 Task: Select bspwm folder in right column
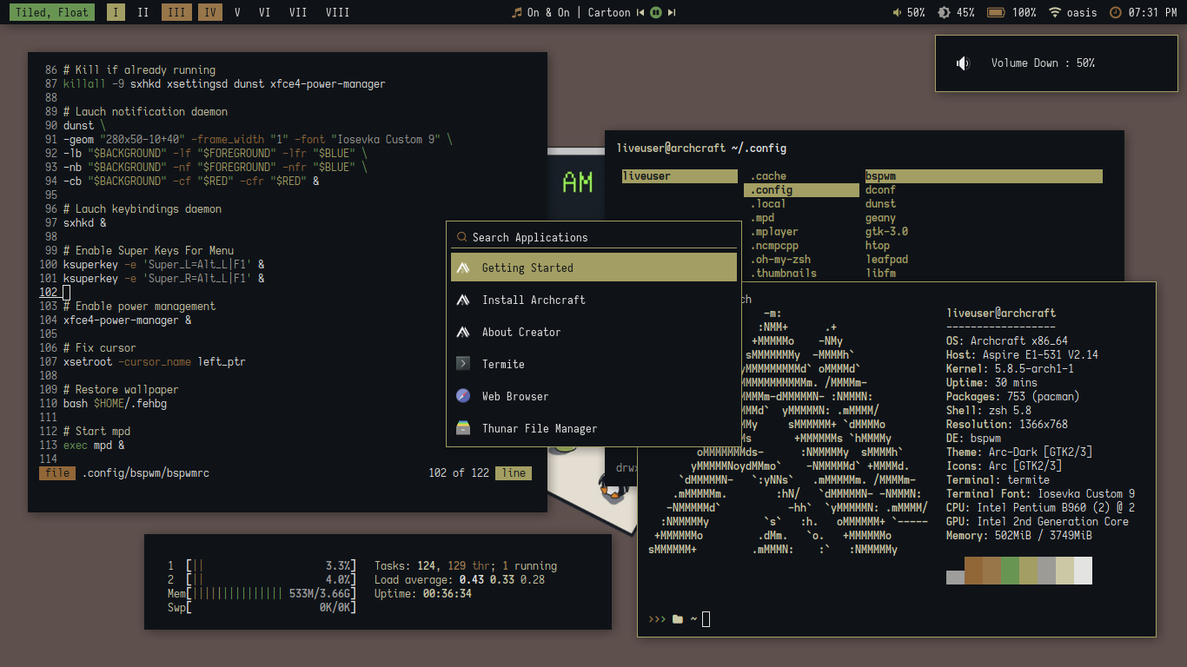tap(984, 176)
